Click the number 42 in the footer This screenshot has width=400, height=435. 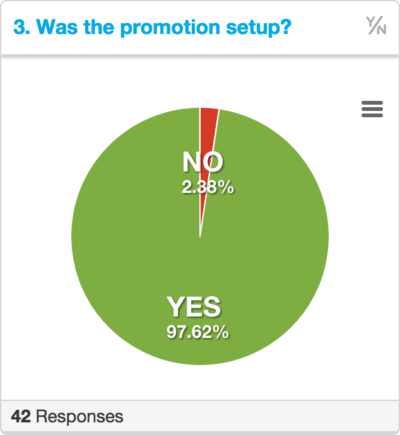[21, 417]
